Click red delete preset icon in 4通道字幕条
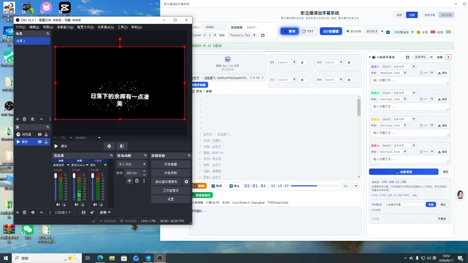468x263 pixels. click(x=448, y=57)
